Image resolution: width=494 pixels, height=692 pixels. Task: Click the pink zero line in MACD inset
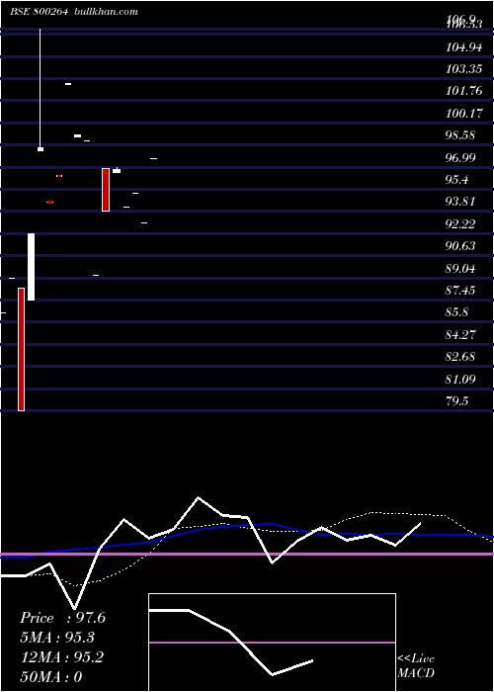point(272,643)
